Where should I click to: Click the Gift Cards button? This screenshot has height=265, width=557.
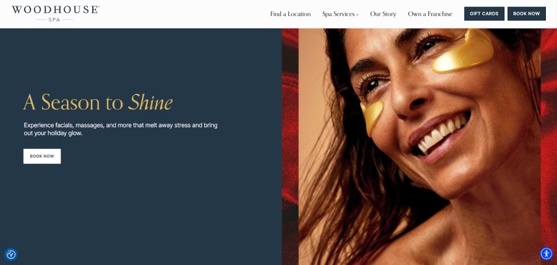[484, 14]
